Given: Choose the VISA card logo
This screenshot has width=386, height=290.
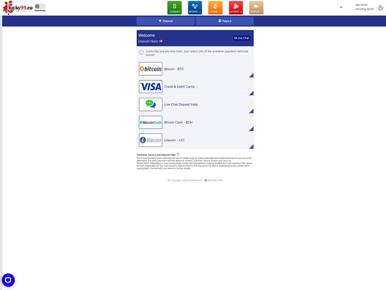Looking at the screenshot, I should point(150,87).
